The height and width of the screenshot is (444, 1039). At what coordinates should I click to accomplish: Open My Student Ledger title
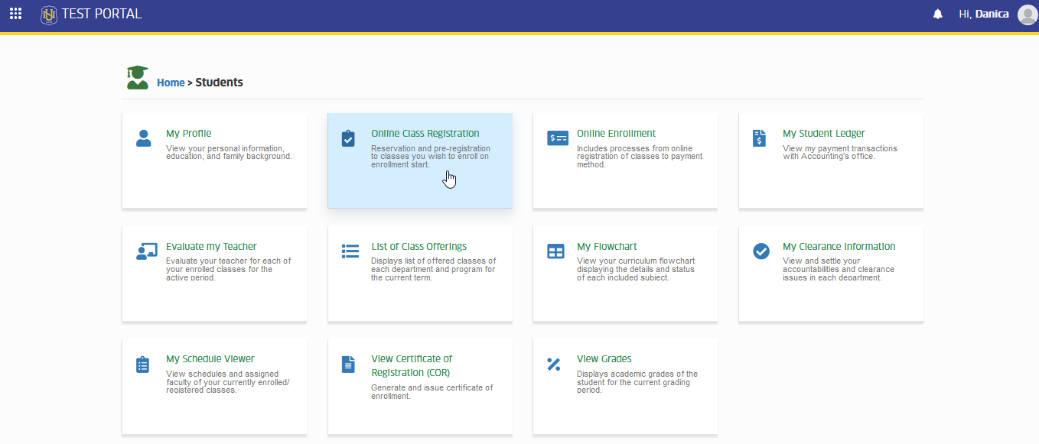pos(824,134)
